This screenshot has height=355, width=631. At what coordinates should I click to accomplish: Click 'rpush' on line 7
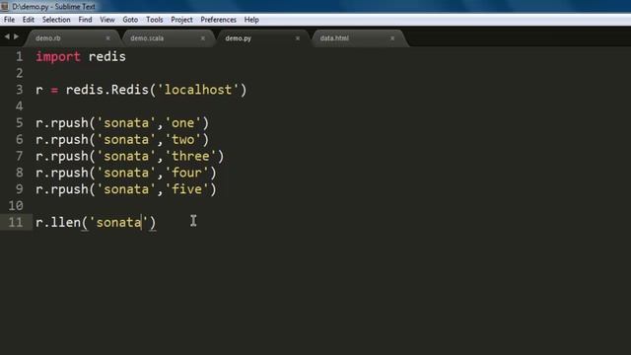69,156
